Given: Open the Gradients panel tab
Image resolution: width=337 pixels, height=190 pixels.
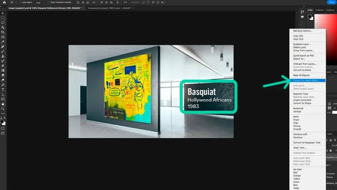Looking at the screenshot, I should click(x=330, y=10).
